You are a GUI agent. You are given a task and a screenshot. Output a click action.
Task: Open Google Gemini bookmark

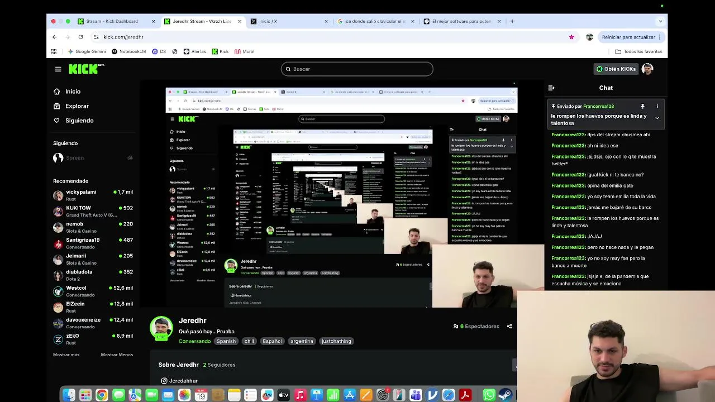tap(87, 51)
